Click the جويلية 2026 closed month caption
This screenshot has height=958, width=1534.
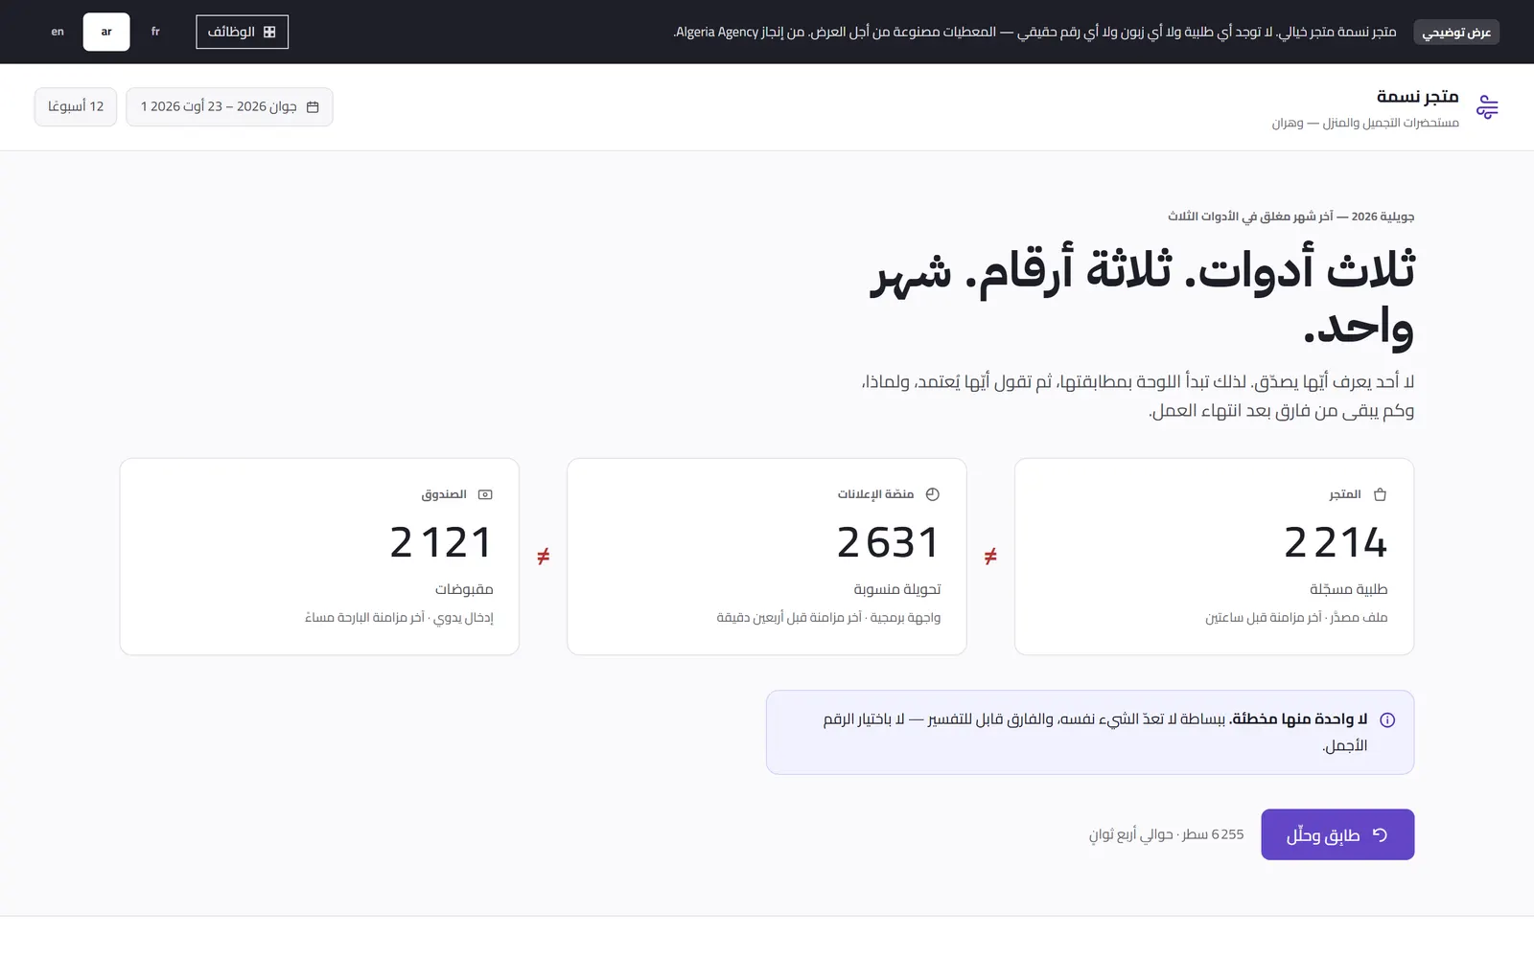coord(1290,217)
